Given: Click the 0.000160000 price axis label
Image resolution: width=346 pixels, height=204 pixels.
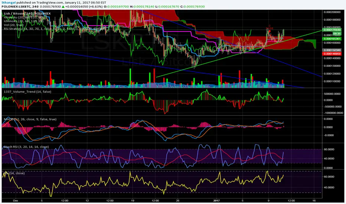Looking at the screenshot, I should click(x=332, y=43).
